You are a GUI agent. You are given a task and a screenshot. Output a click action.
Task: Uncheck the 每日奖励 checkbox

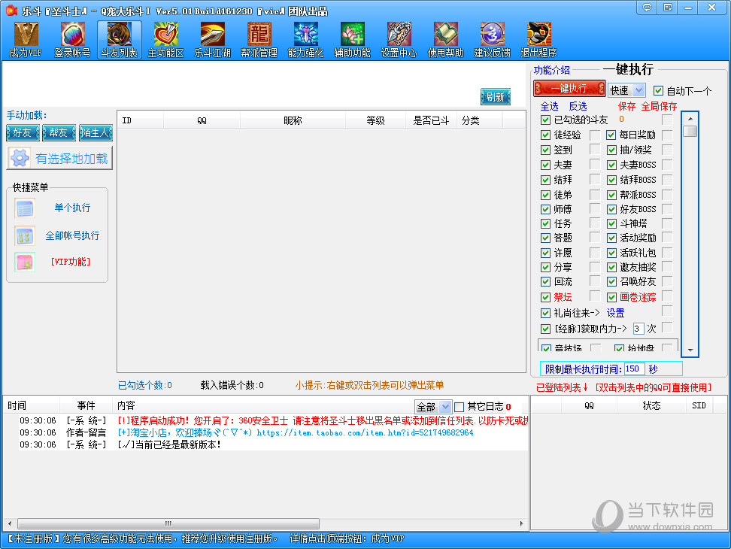click(611, 135)
